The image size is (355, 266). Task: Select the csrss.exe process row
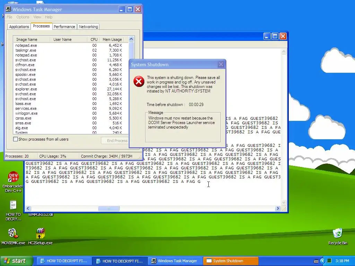pos(69,118)
